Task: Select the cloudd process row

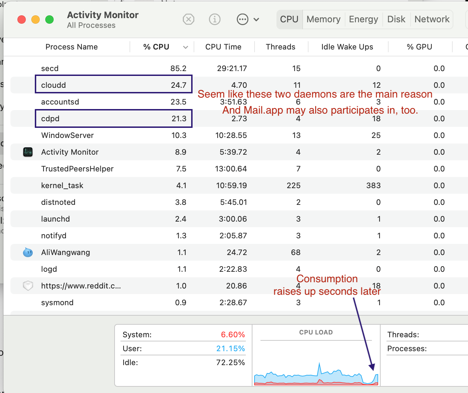Action: [x=239, y=85]
